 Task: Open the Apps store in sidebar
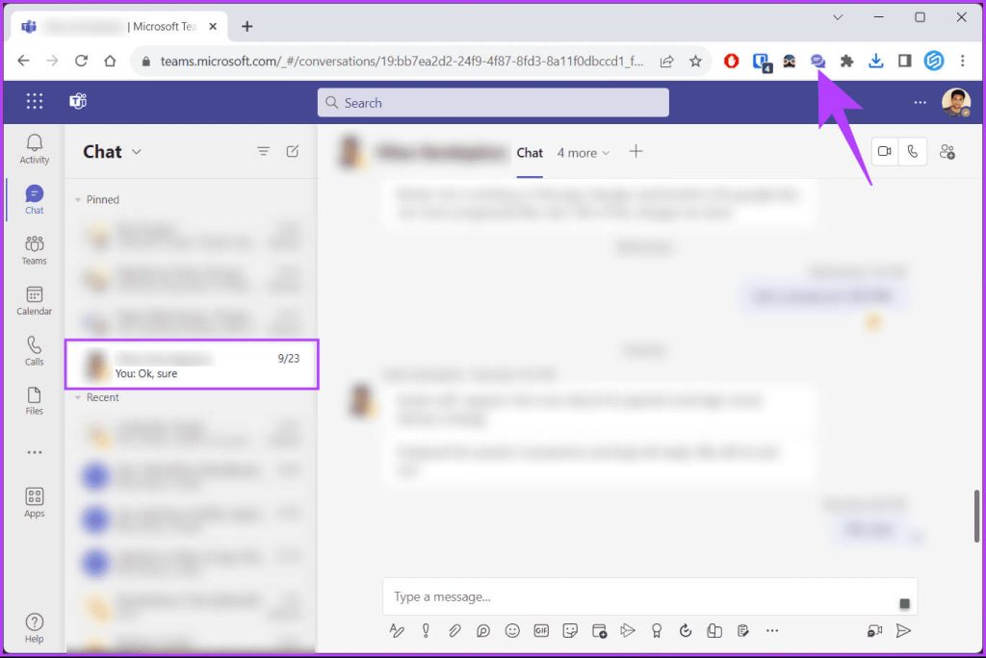34,502
